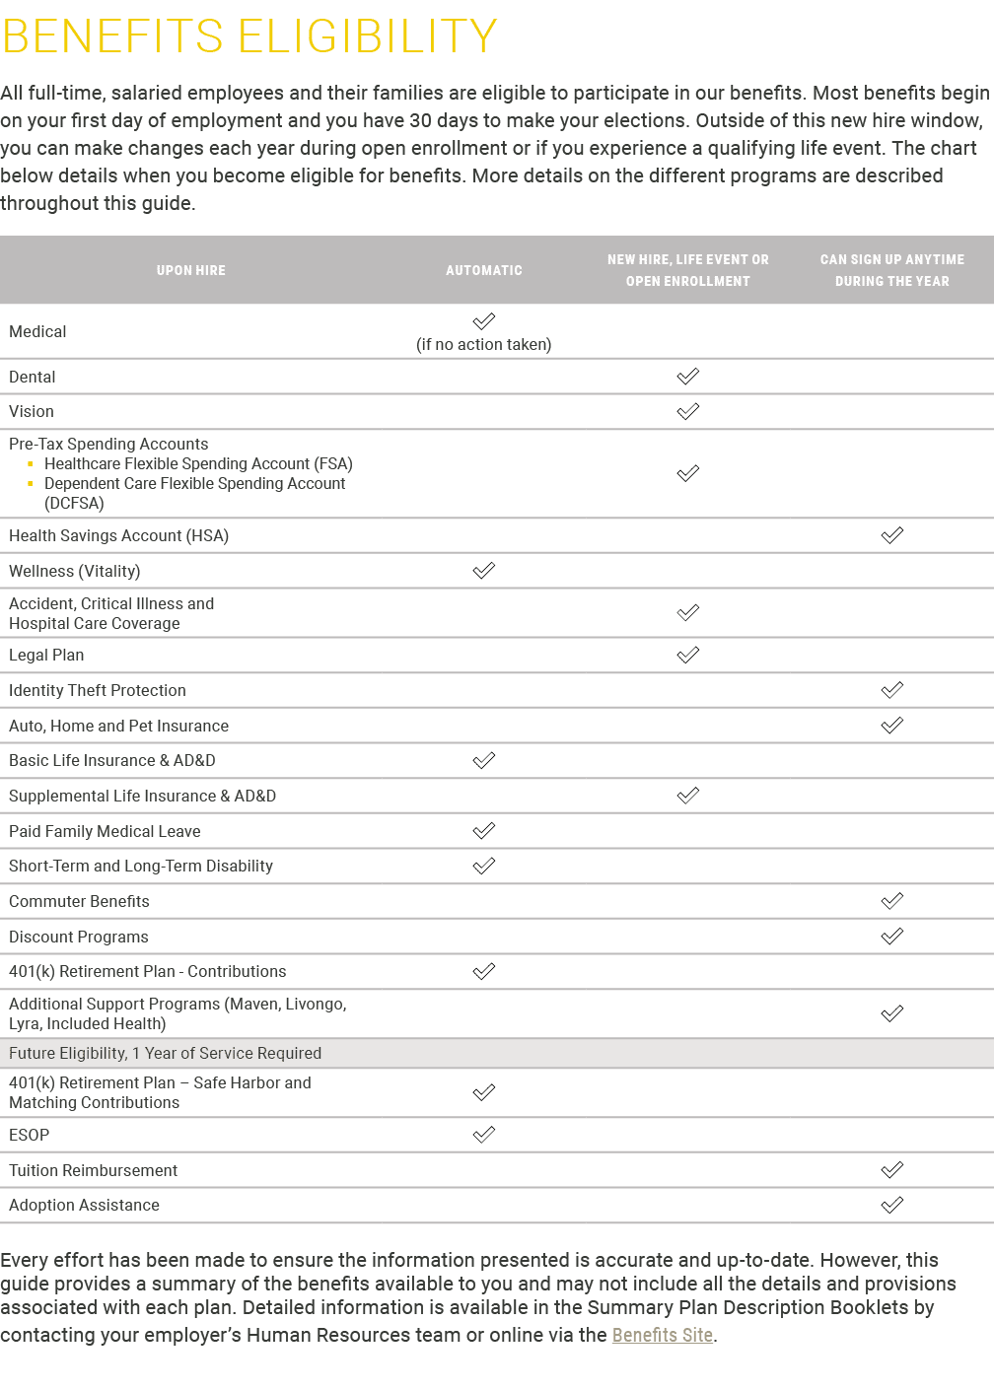Click the Benefits Site link
This screenshot has width=994, height=1391.
(x=662, y=1335)
